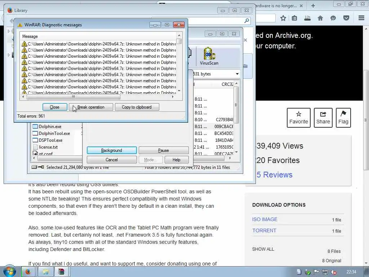The width and height of the screenshot is (369, 277).
Task: Click the Share button on Archive.org
Action: (x=323, y=118)
